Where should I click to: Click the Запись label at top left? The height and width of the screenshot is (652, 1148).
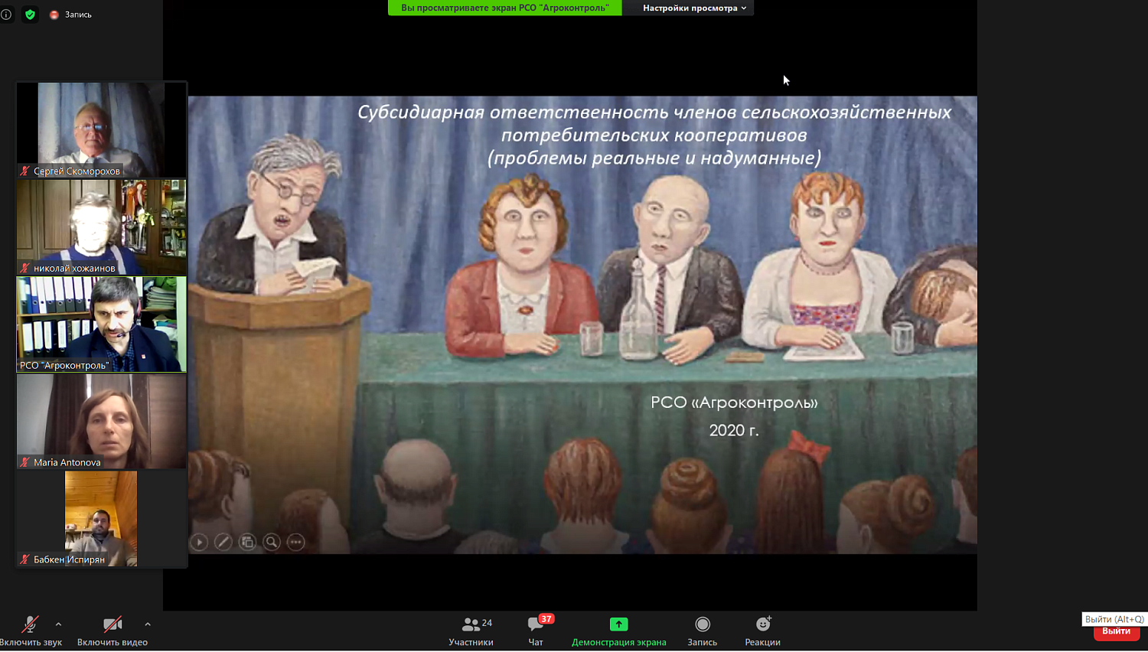[78, 15]
